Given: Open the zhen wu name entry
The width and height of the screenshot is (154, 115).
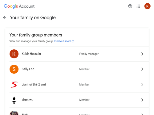Looking at the screenshot, I should tap(27, 100).
